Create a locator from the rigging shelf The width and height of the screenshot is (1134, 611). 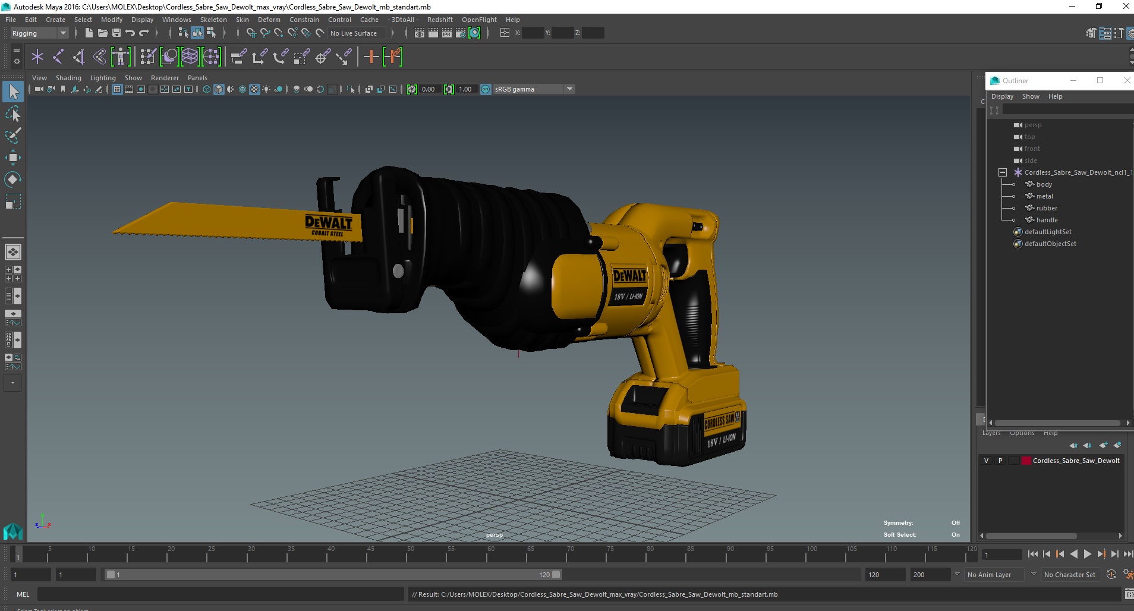(x=37, y=57)
